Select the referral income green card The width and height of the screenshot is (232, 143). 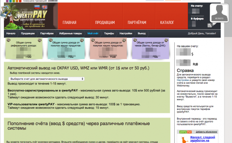pyautogui.click(x=24, y=48)
